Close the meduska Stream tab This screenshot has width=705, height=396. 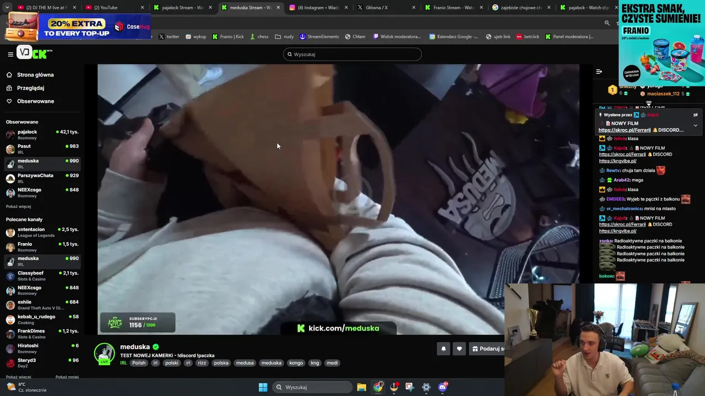coord(278,8)
